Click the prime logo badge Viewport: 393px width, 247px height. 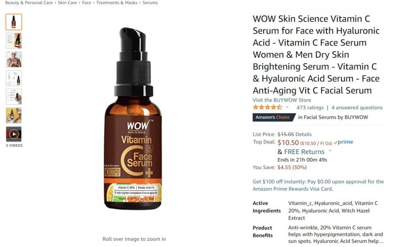pos(343,143)
